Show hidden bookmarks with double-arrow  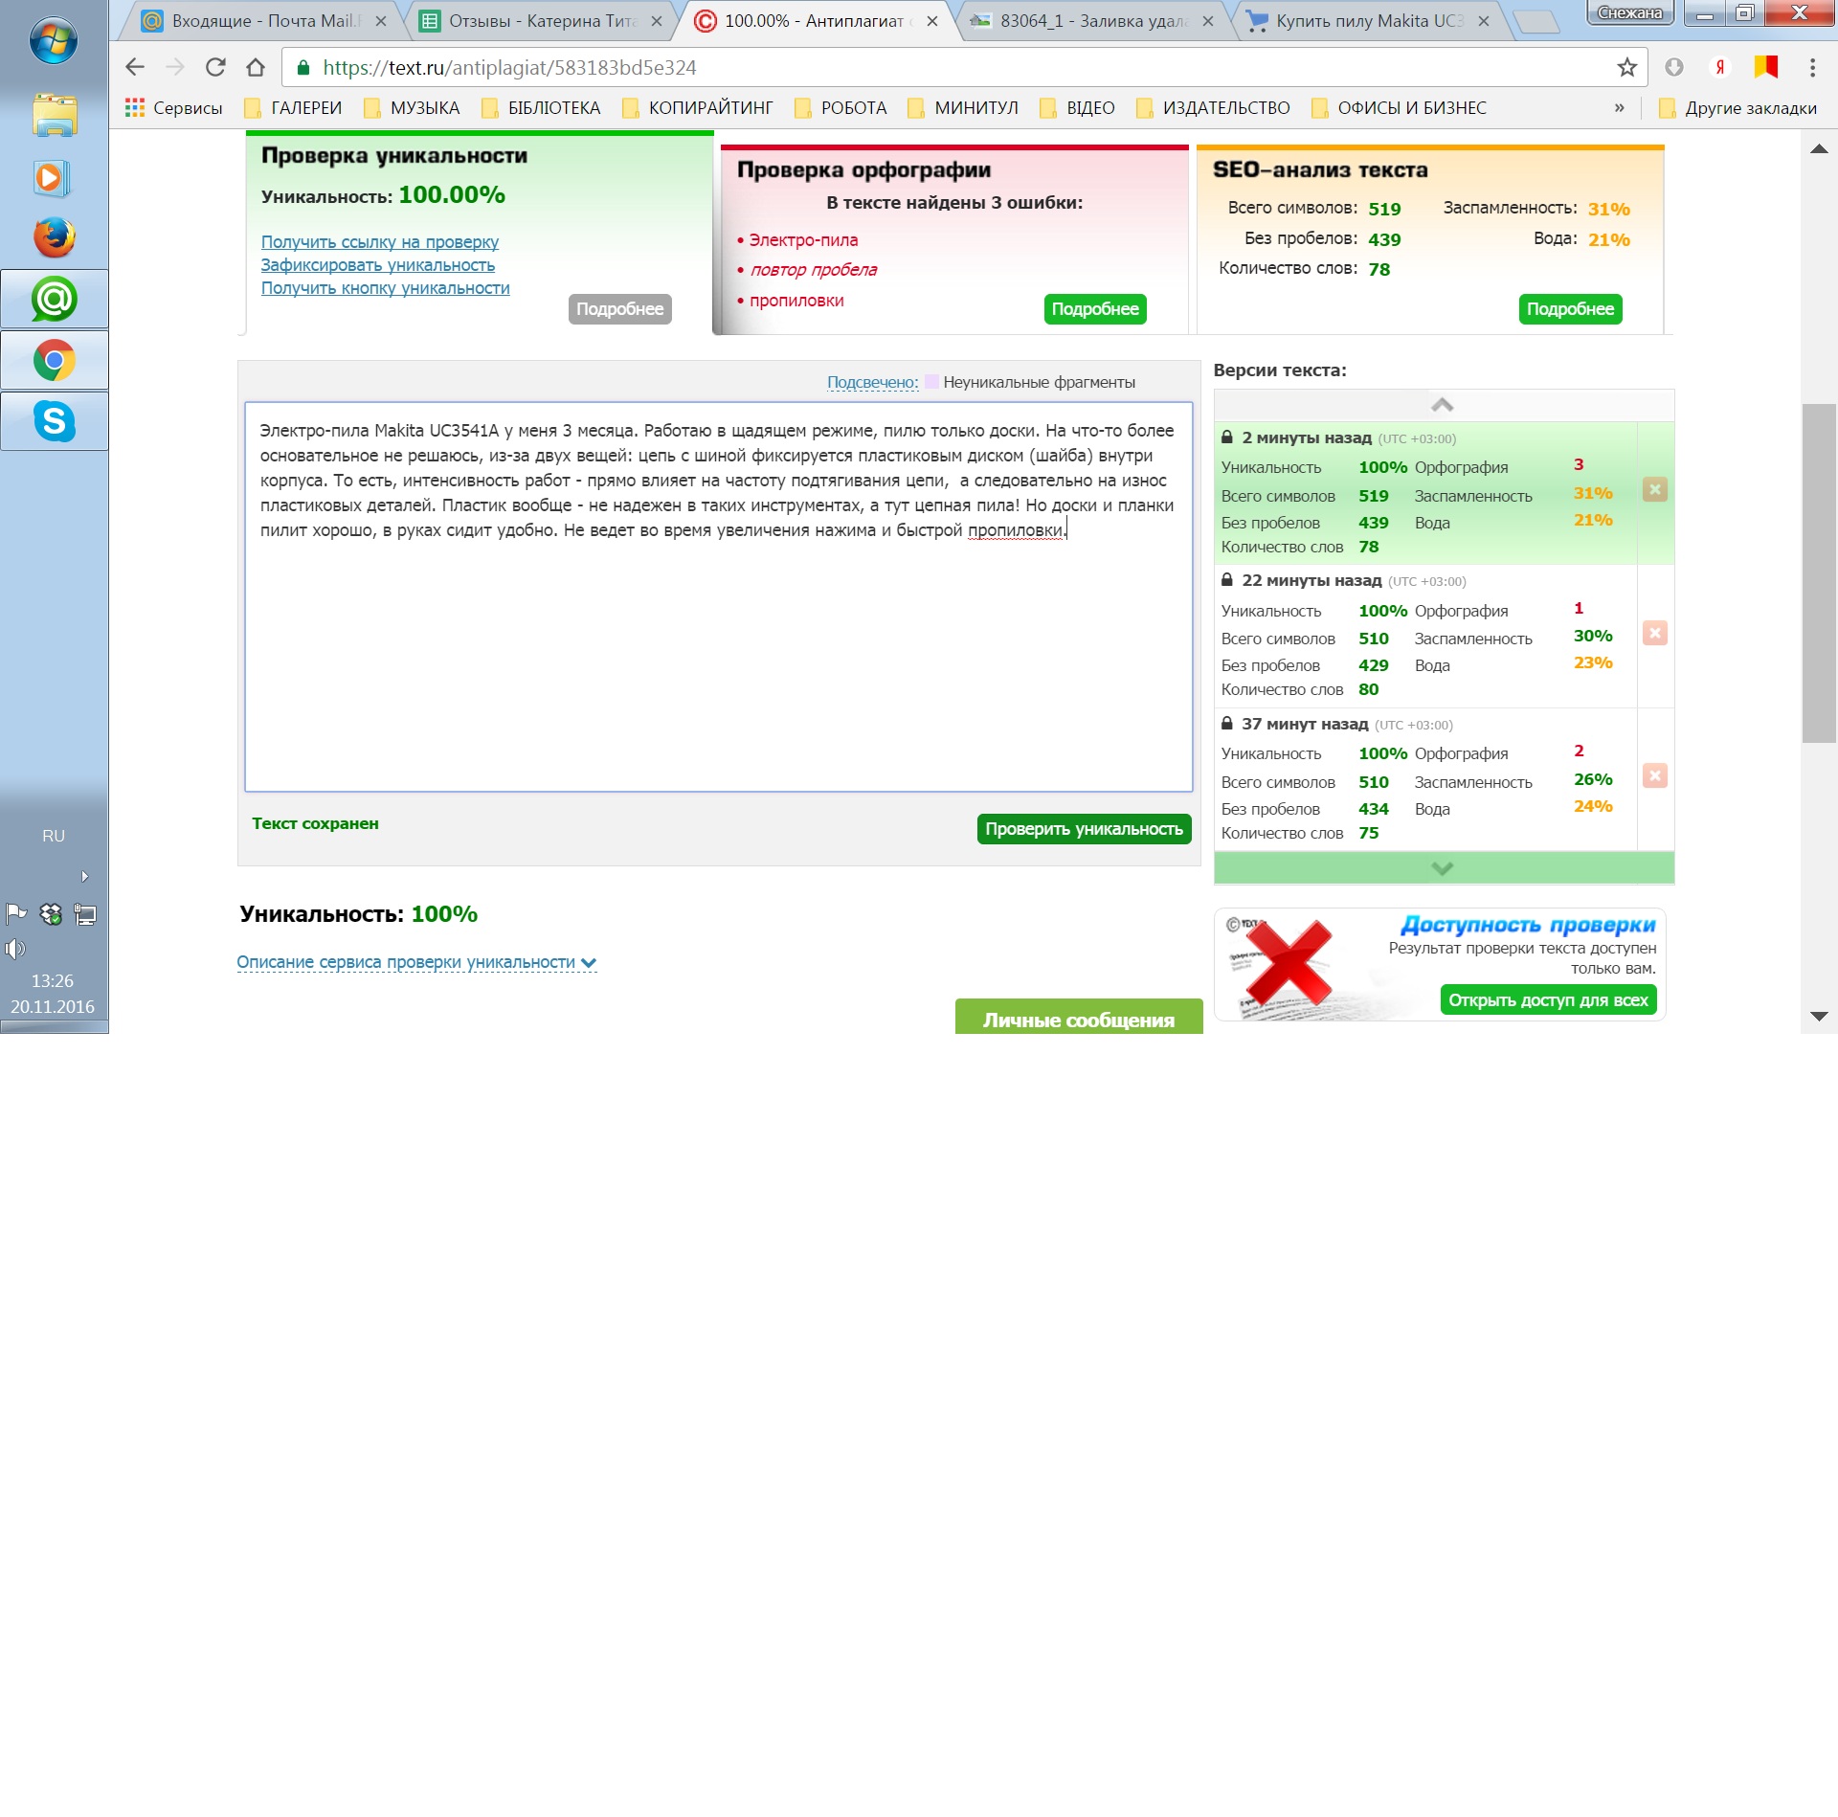[1619, 107]
